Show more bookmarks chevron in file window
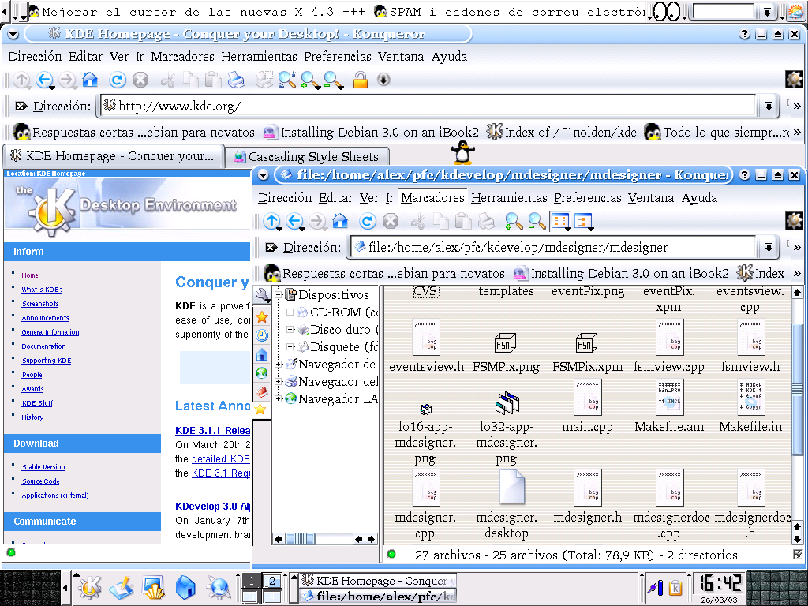This screenshot has height=606, width=808. pyautogui.click(x=797, y=274)
